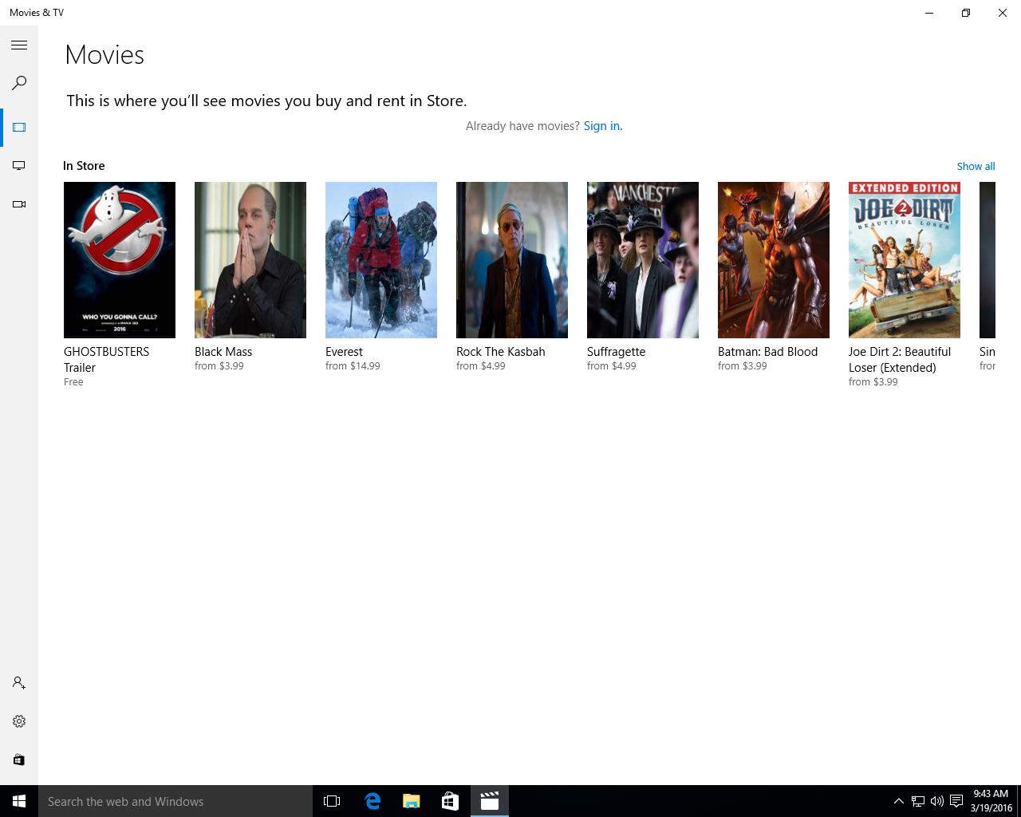Image resolution: width=1021 pixels, height=817 pixels.
Task: Open the search magnifier in sidebar
Action: pyautogui.click(x=19, y=83)
